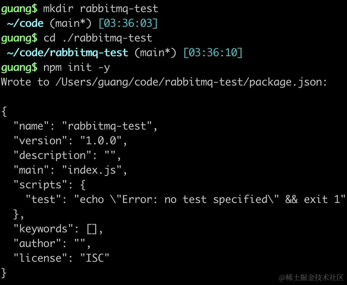Click the cd ./rabbitmq-test command

[98, 38]
